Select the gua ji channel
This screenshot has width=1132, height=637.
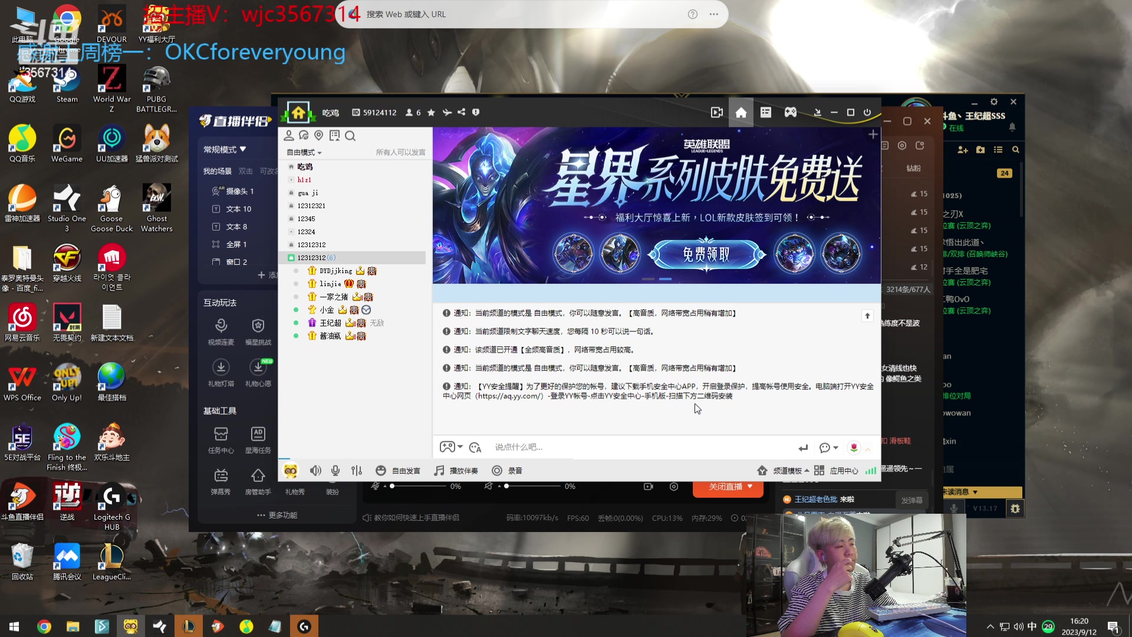(308, 193)
